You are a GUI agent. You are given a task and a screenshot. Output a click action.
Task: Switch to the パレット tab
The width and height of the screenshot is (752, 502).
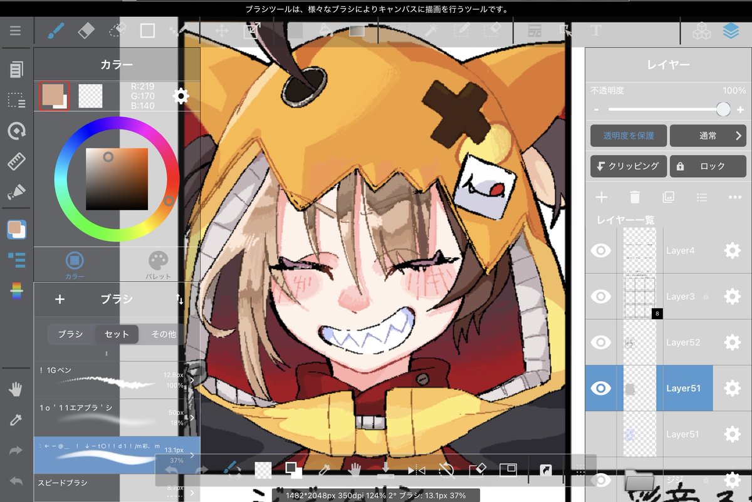point(158,265)
